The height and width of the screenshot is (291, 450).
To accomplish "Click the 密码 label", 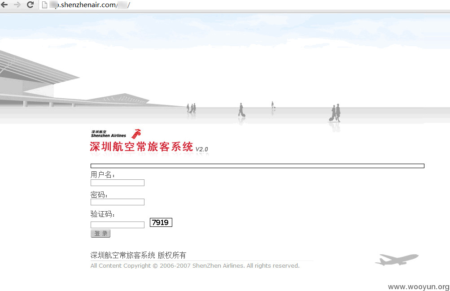I will point(99,195).
